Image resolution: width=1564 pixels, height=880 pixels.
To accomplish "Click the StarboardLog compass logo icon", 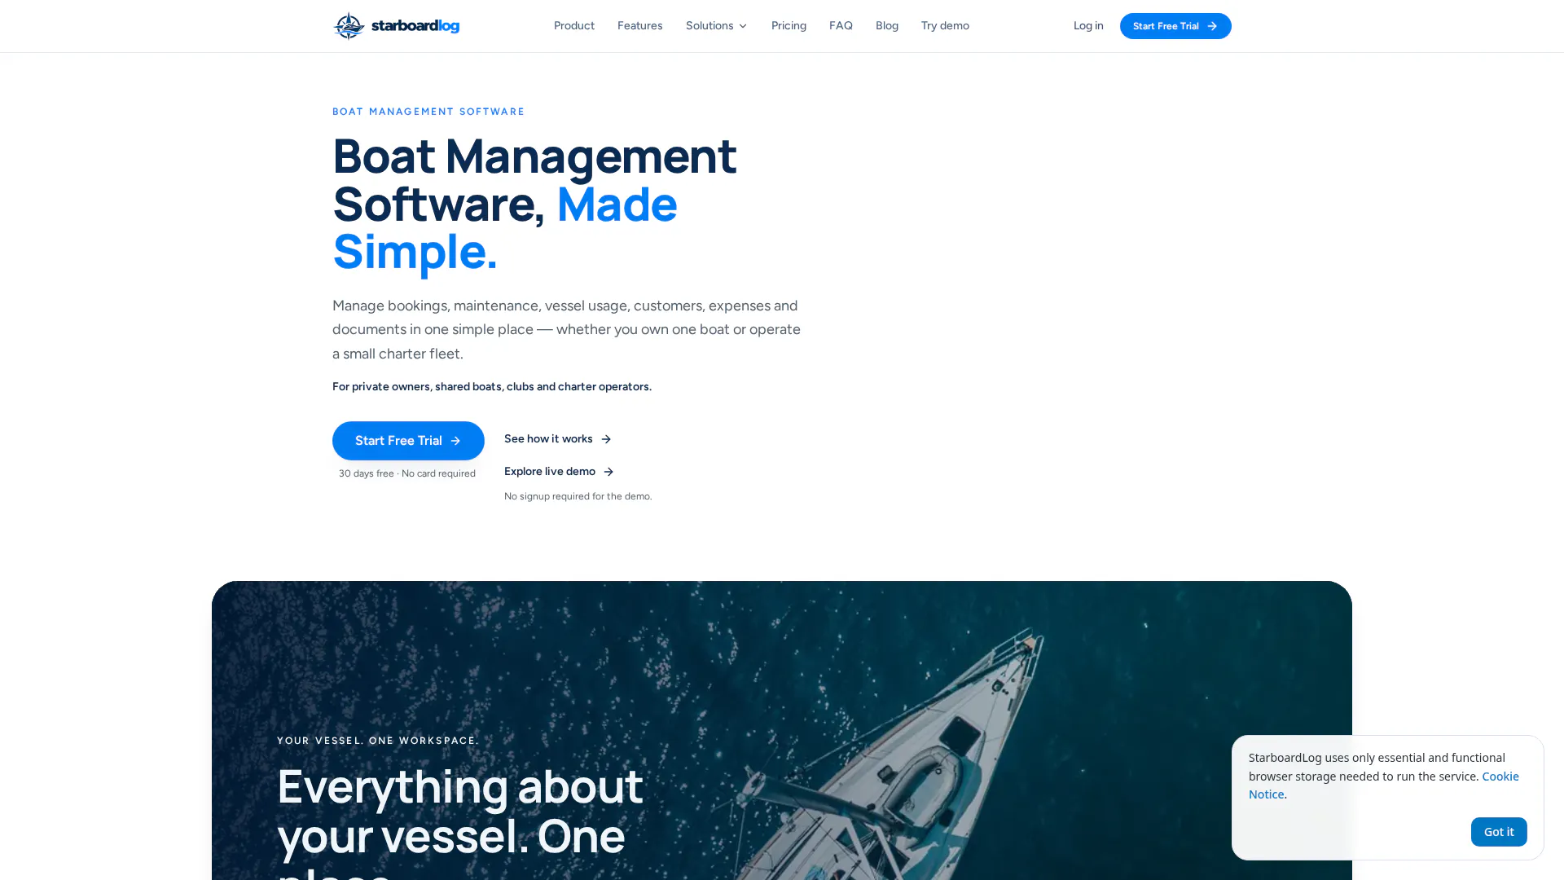I will 349,26.
